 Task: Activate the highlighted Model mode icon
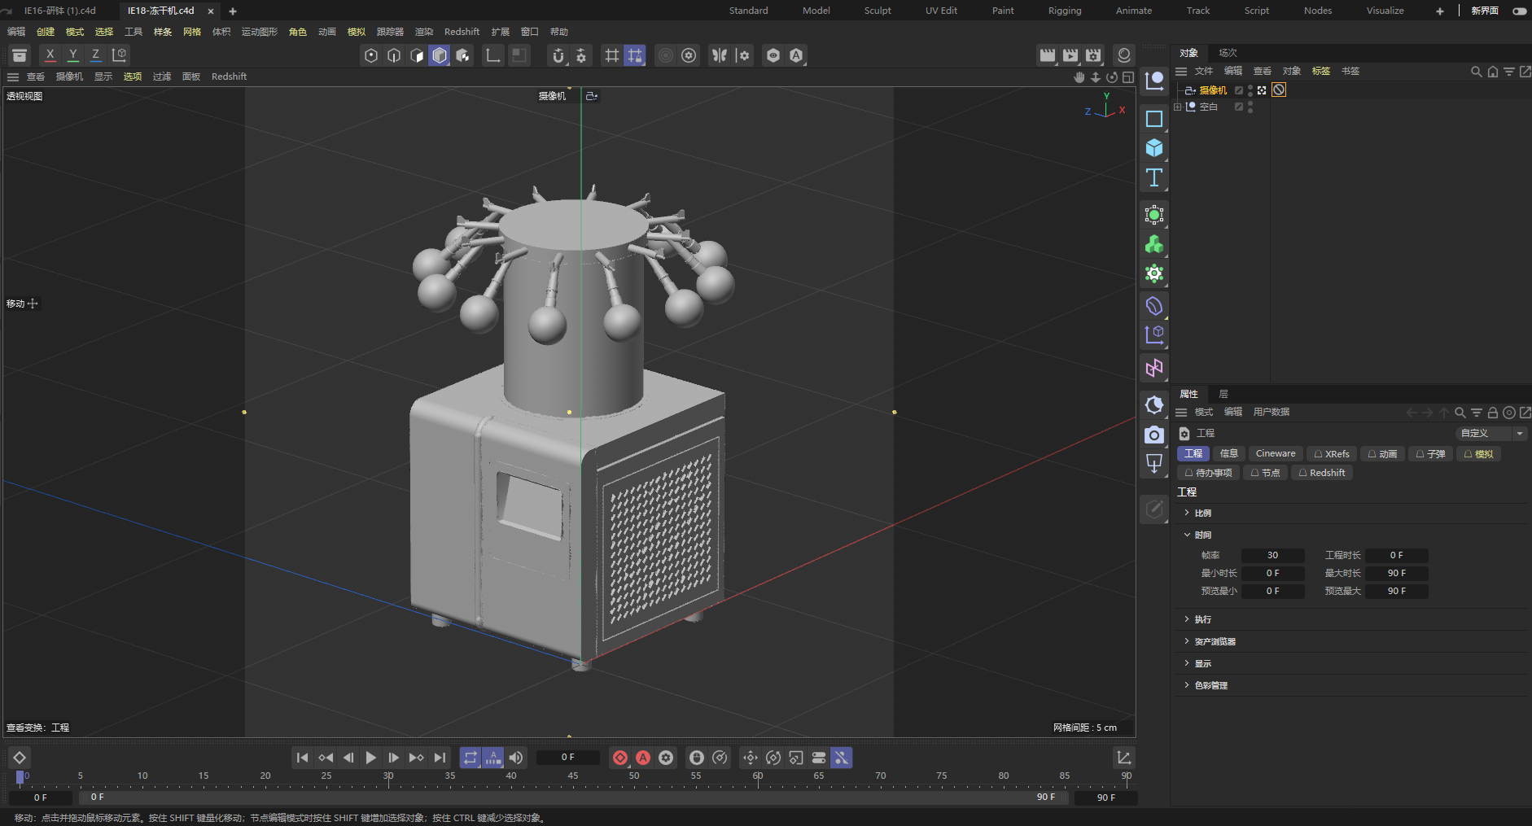click(x=440, y=55)
